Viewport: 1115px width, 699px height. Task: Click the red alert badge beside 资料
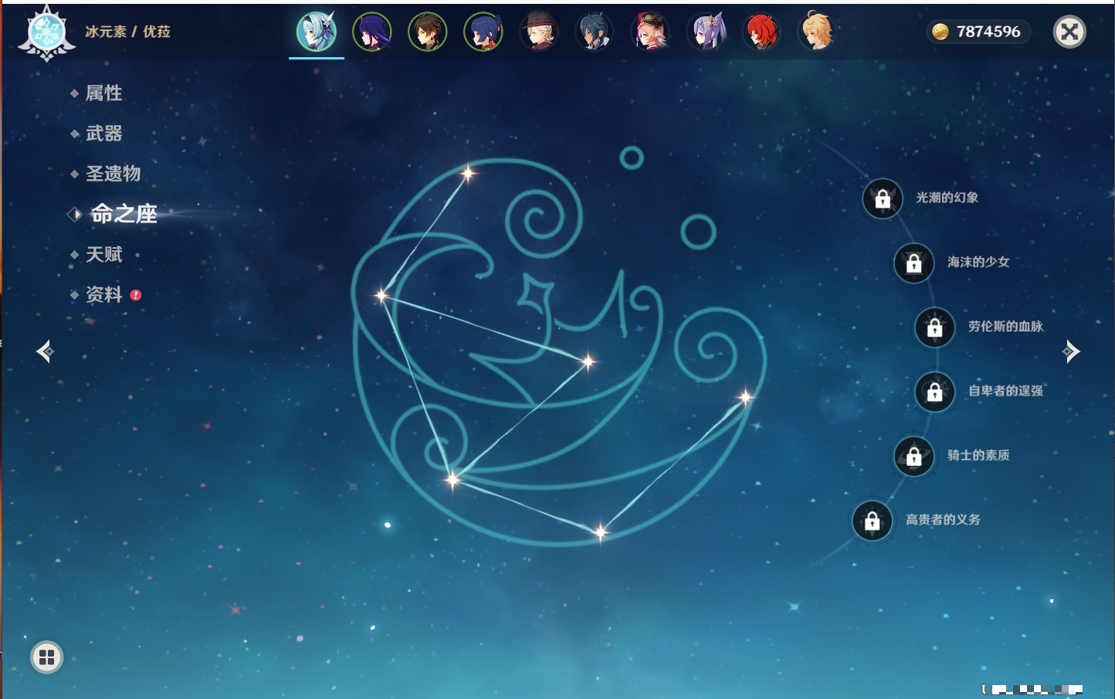pyautogui.click(x=136, y=295)
